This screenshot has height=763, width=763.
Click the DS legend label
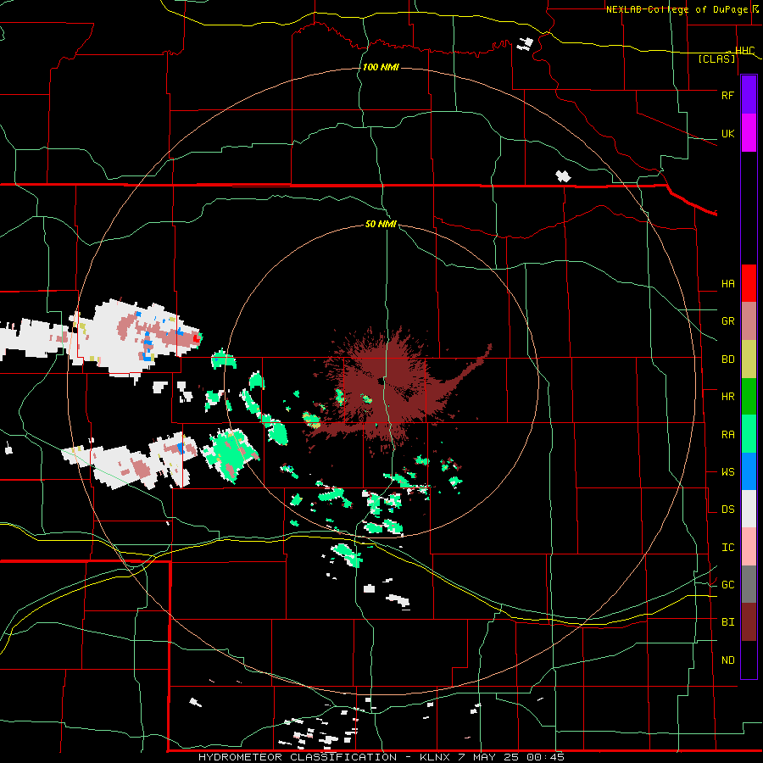727,510
